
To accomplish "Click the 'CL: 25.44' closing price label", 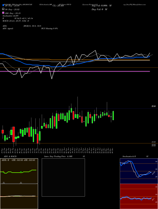I will click(58, 6).
